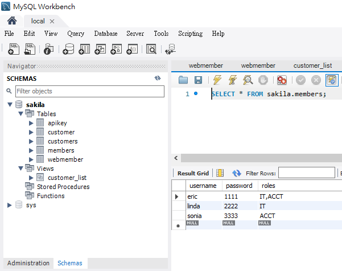The height and width of the screenshot is (271, 342).
Task: Collapse the Tables folder
Action: 20,114
